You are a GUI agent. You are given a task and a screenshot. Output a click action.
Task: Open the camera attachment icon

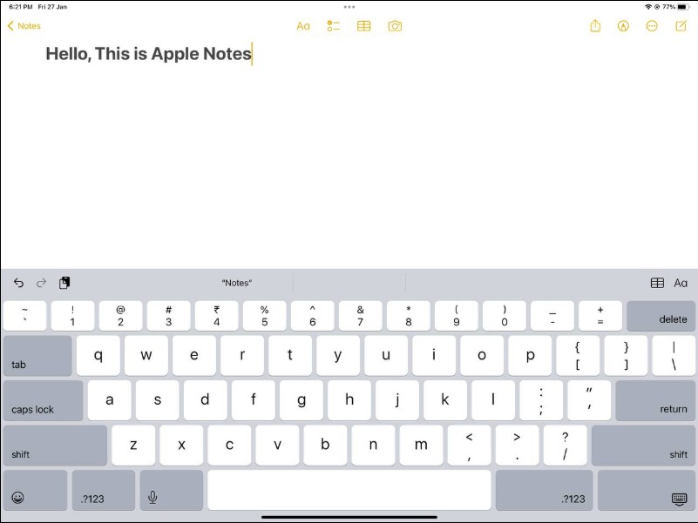[x=395, y=26]
